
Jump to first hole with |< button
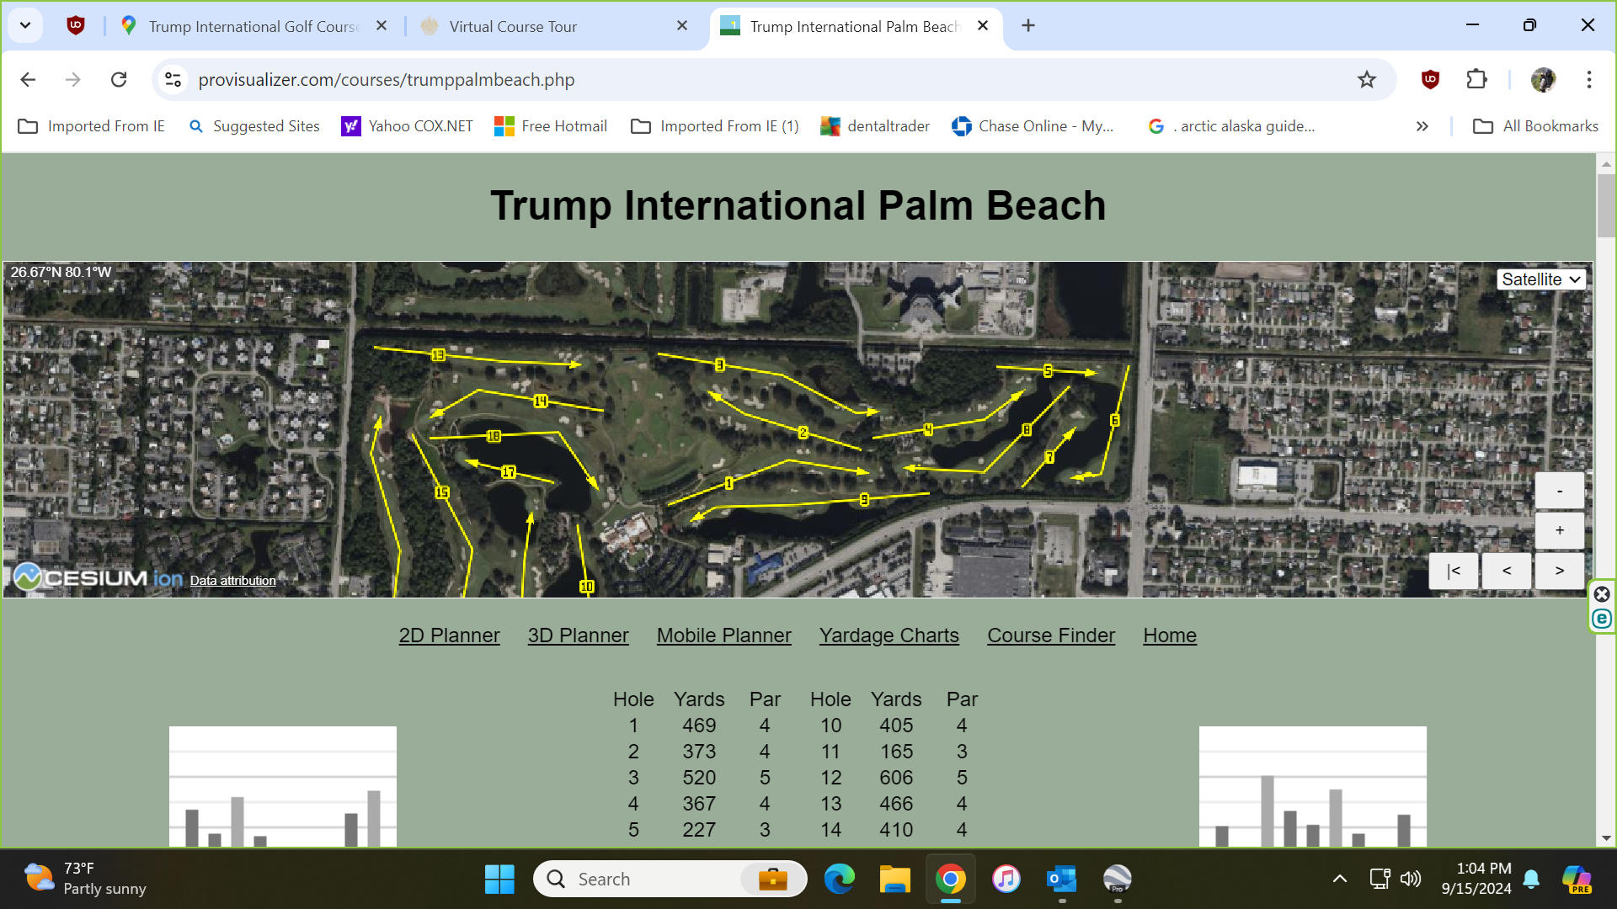click(1453, 571)
